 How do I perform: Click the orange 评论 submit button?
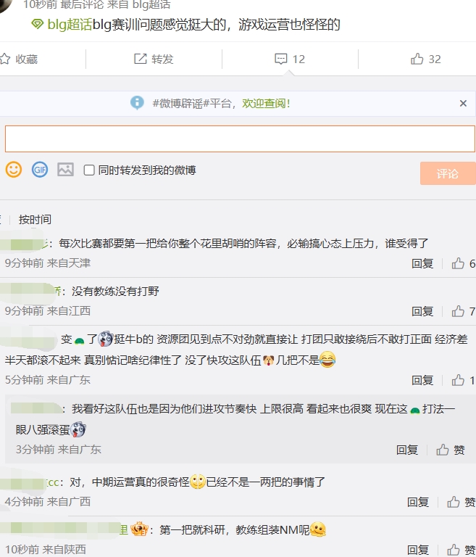point(447,173)
